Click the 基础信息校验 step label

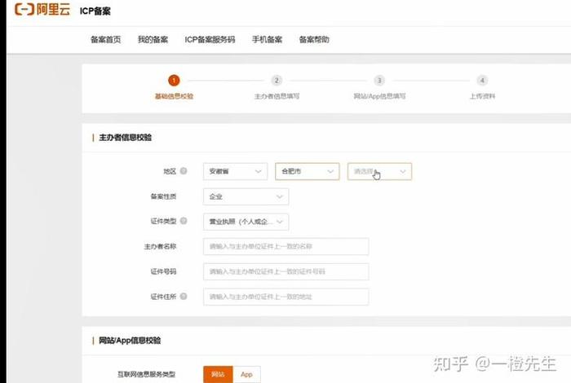(174, 96)
